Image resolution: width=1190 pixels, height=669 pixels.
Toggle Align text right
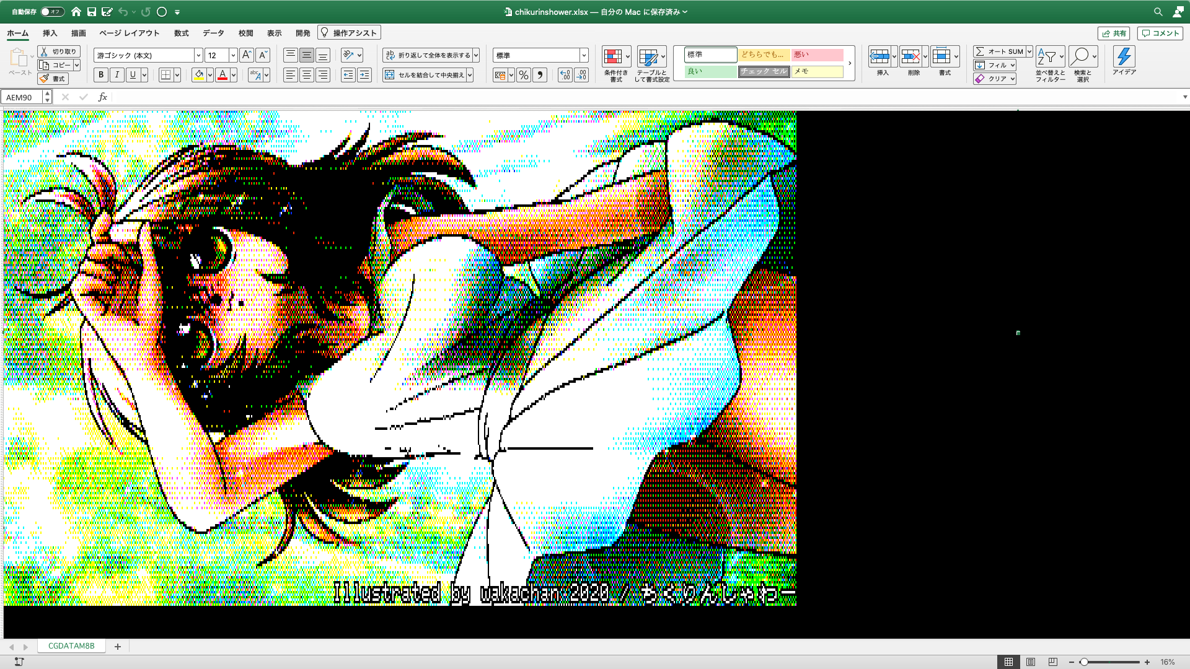click(x=322, y=75)
